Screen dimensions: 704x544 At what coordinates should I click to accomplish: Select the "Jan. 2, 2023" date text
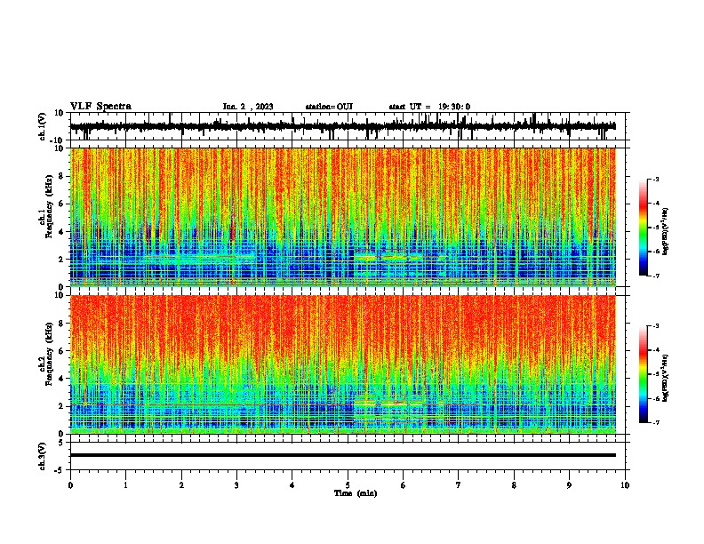[x=248, y=107]
